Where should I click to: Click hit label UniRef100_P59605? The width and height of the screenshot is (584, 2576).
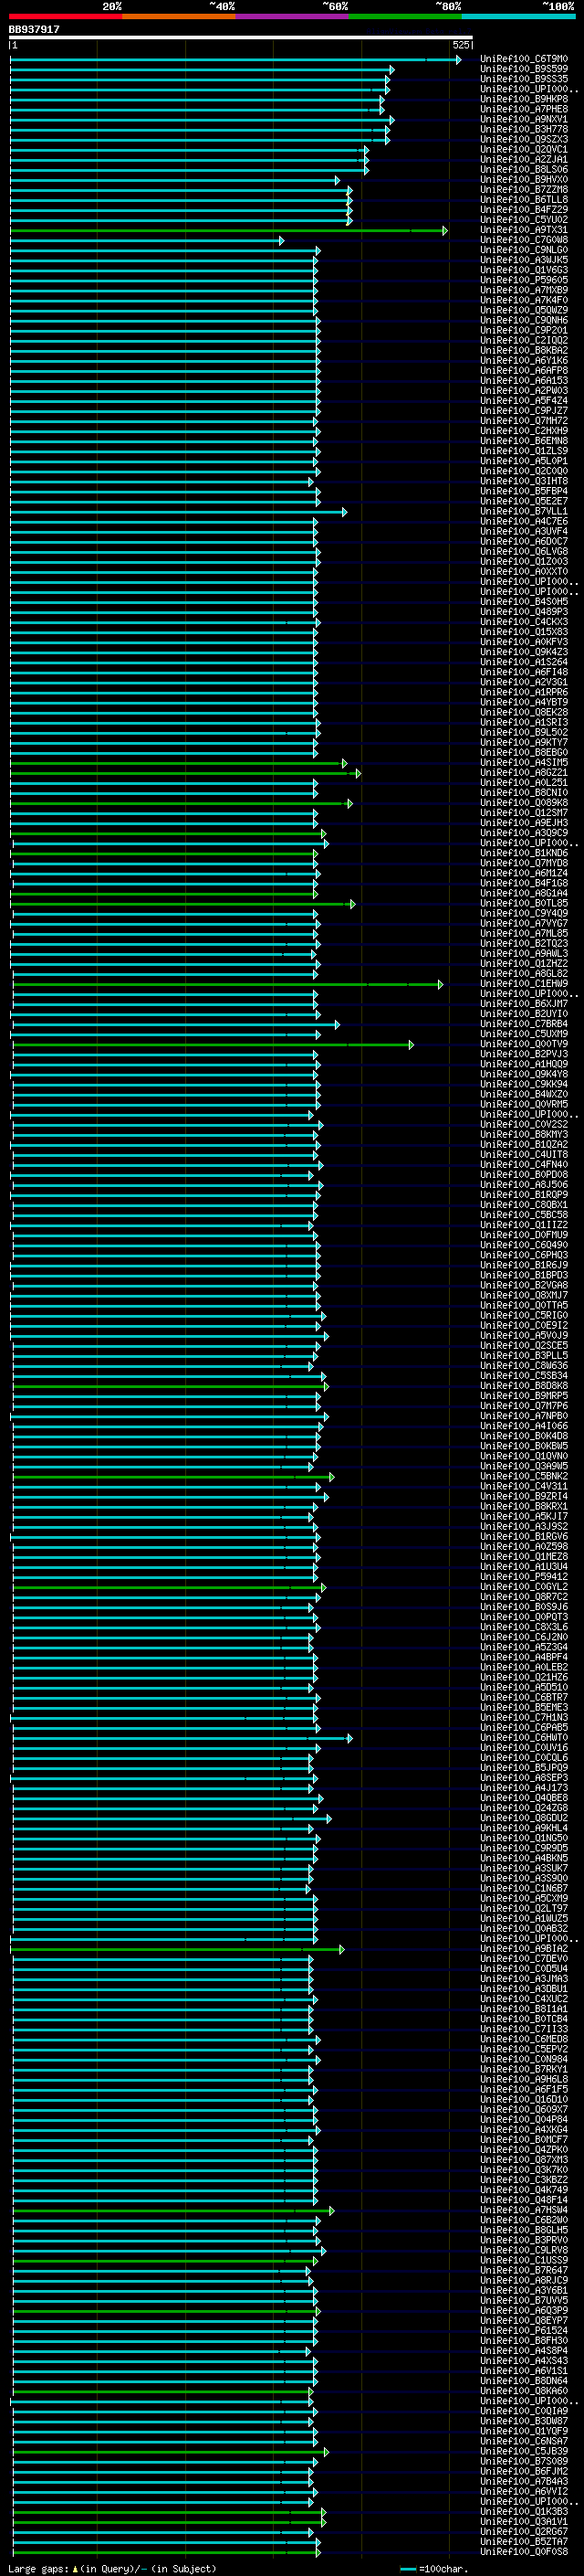click(524, 280)
